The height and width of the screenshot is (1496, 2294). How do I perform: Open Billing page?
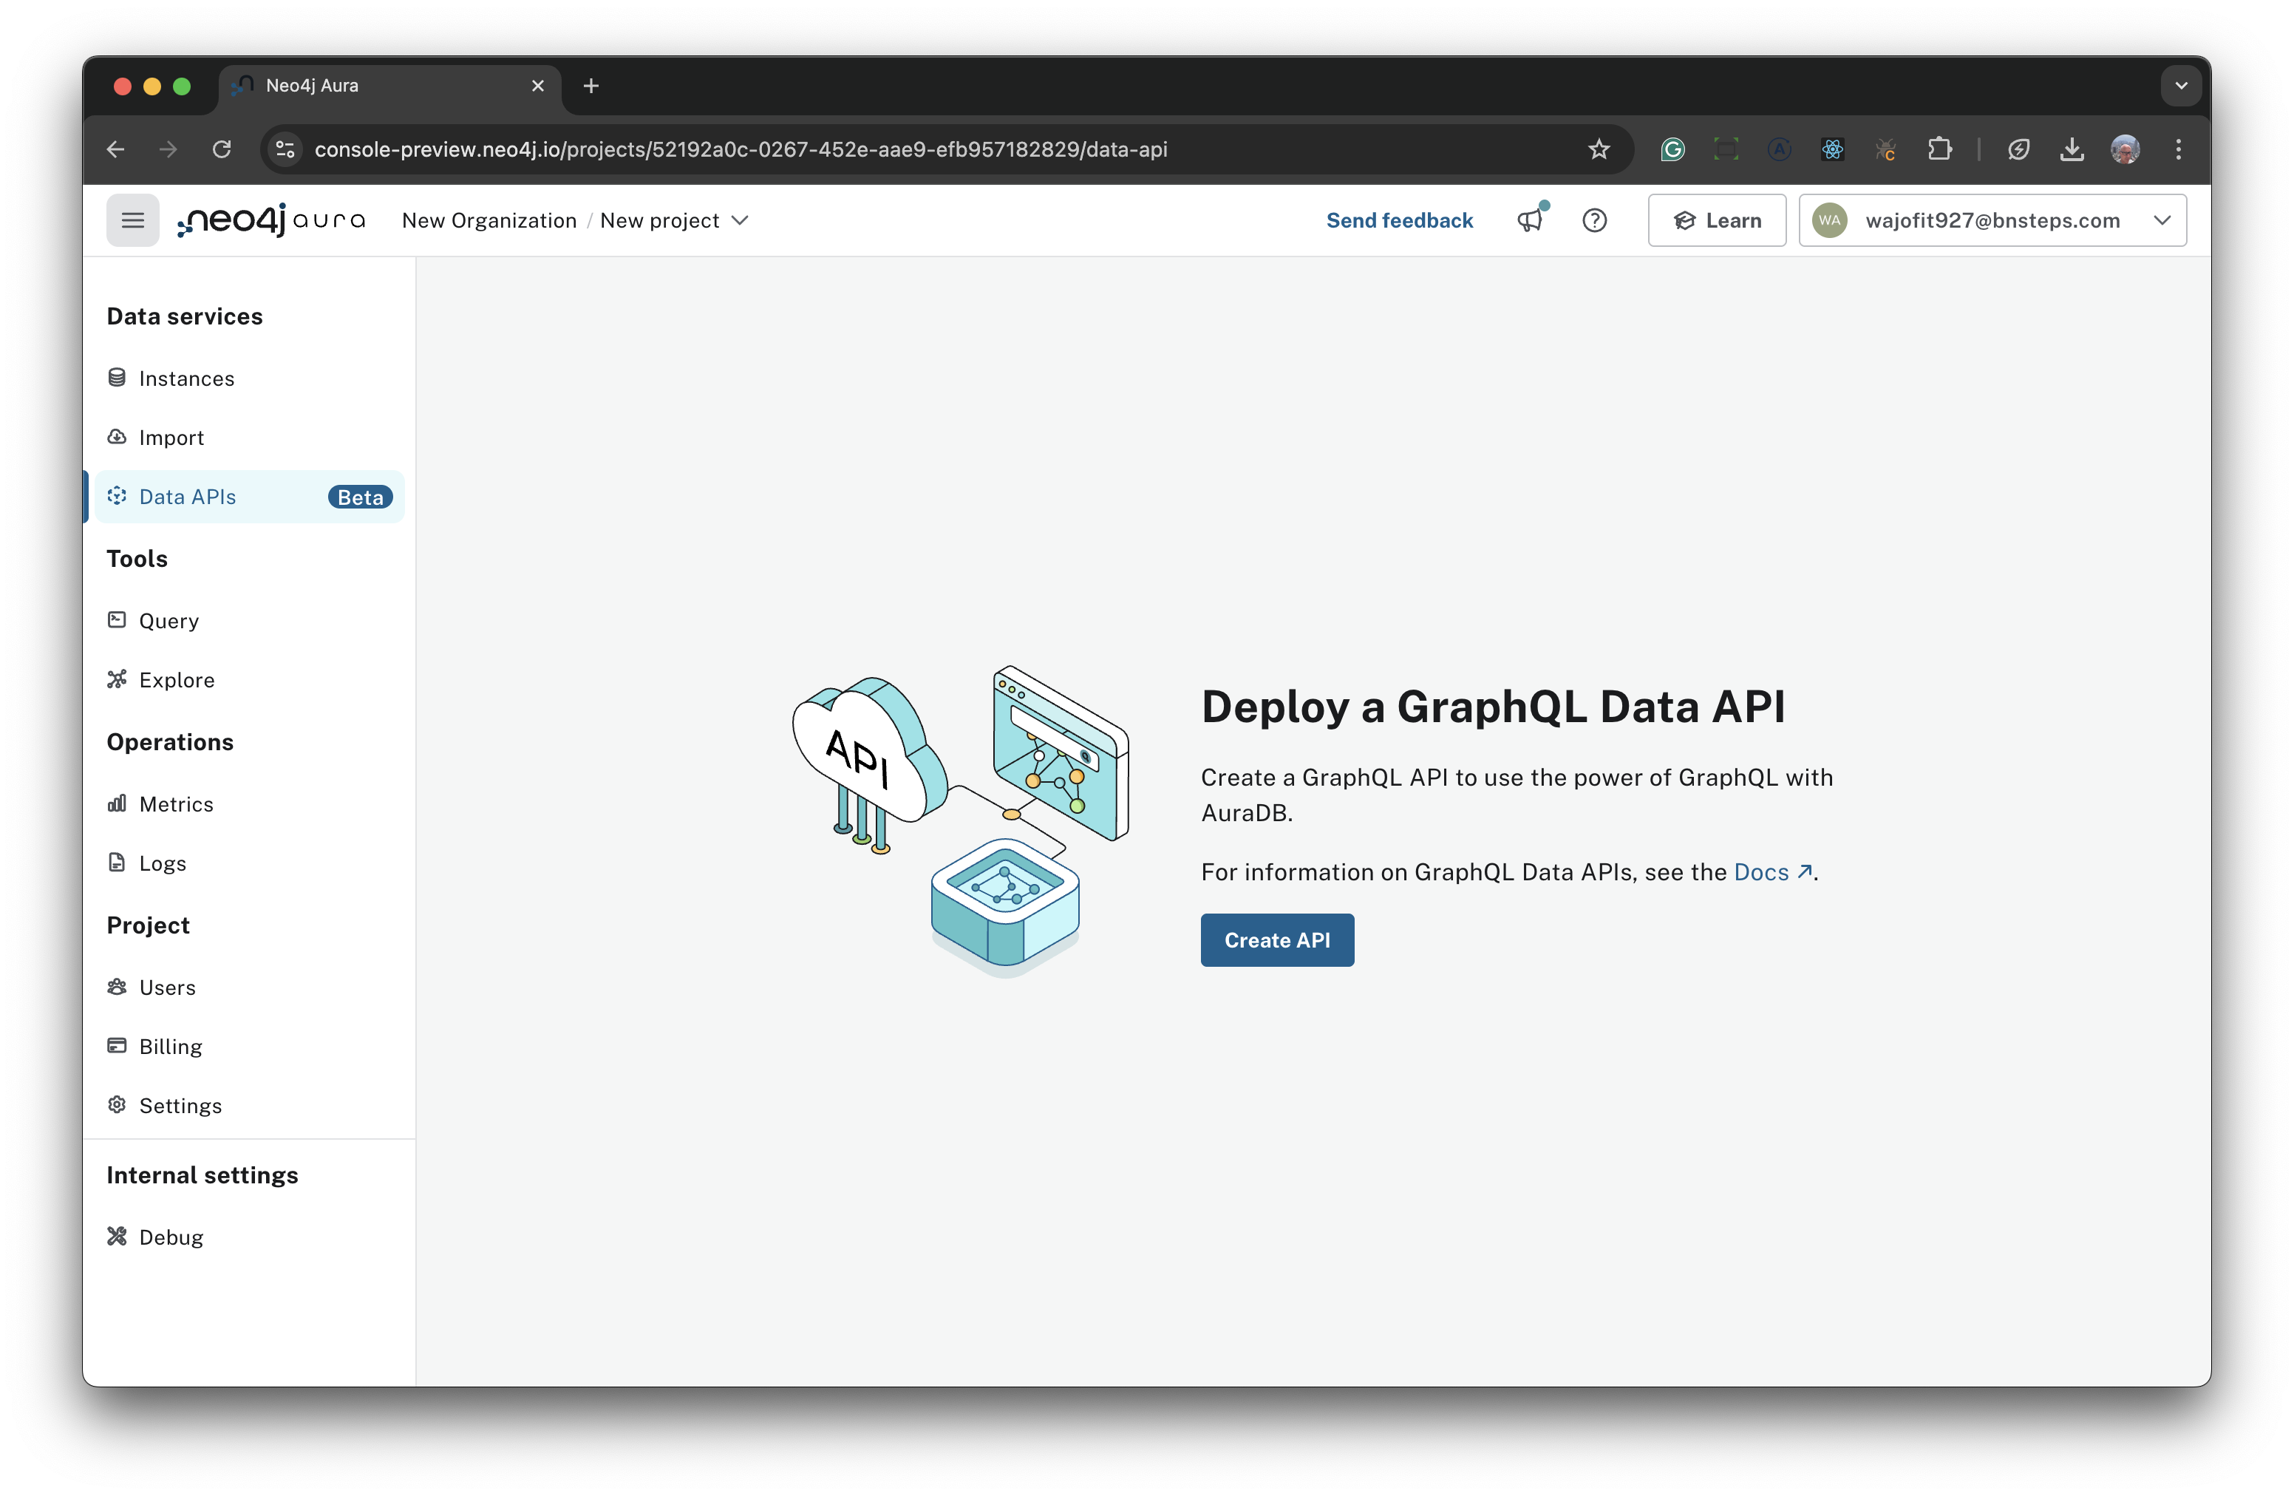pos(248,1046)
